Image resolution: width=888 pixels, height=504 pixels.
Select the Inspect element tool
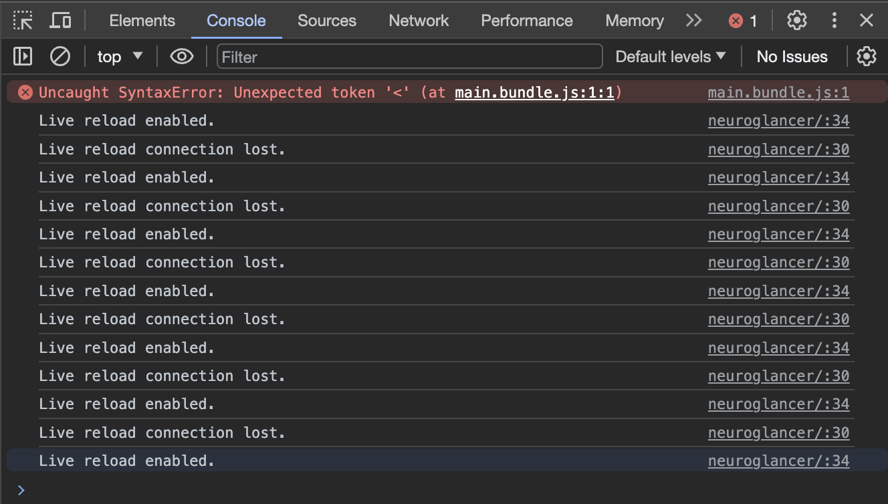[23, 20]
